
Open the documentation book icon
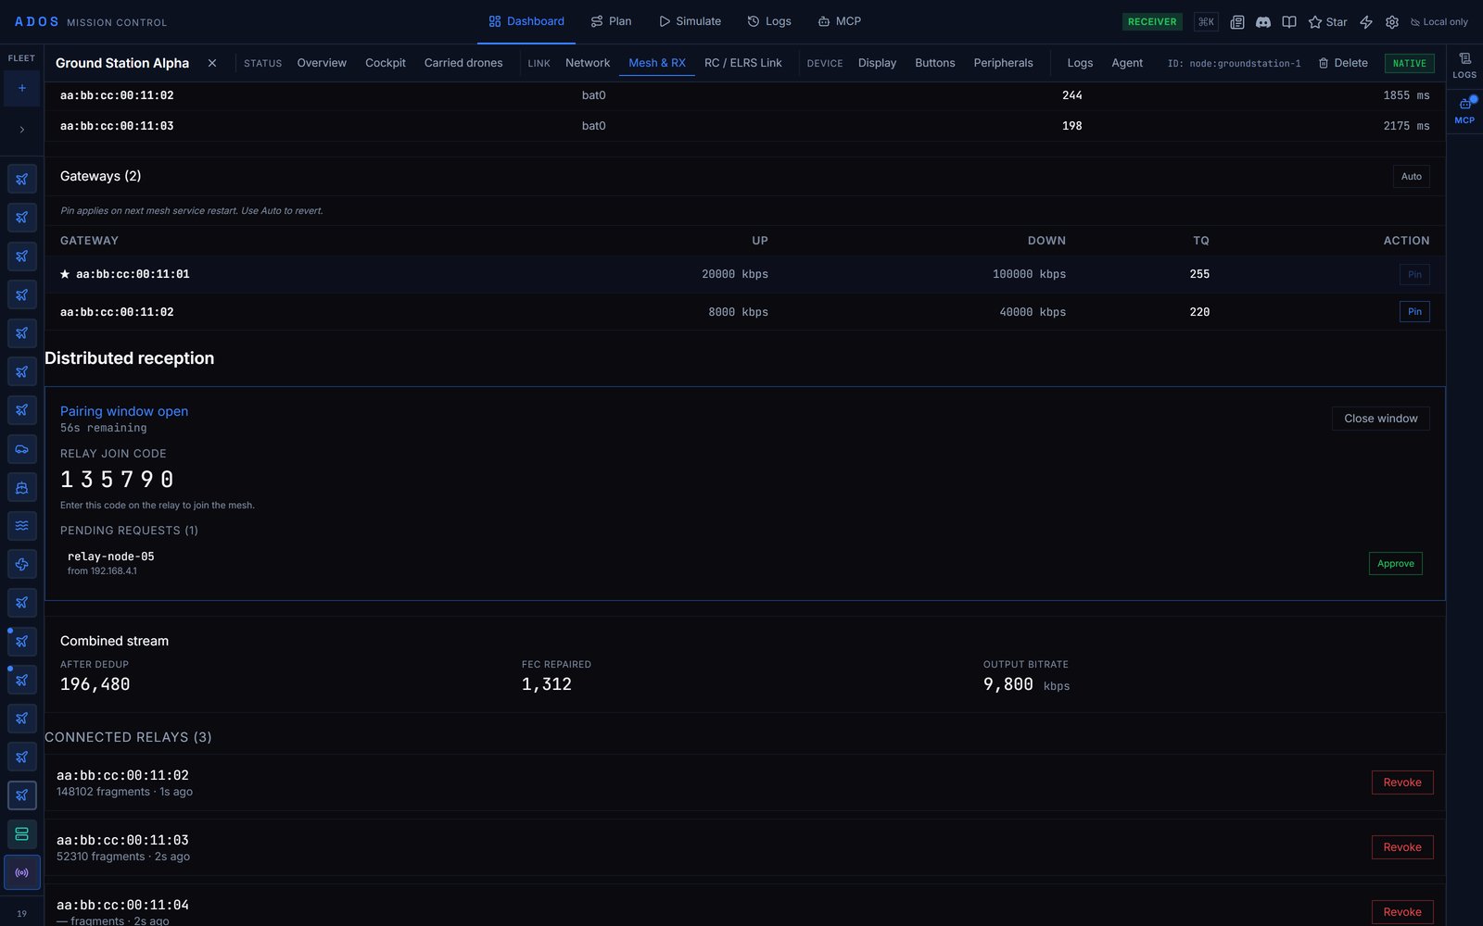point(1288,21)
